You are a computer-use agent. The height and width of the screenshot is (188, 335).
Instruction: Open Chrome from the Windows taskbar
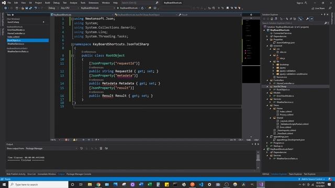tap(98, 184)
